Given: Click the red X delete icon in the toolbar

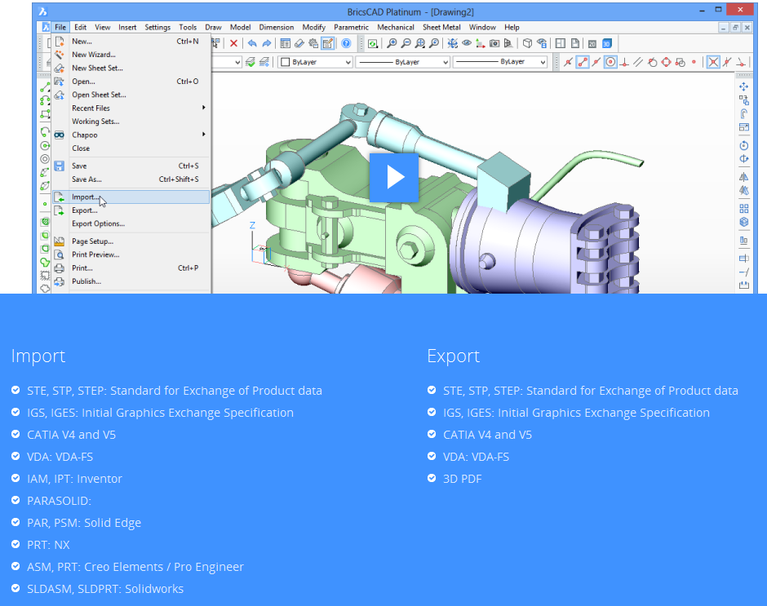Looking at the screenshot, I should 234,43.
